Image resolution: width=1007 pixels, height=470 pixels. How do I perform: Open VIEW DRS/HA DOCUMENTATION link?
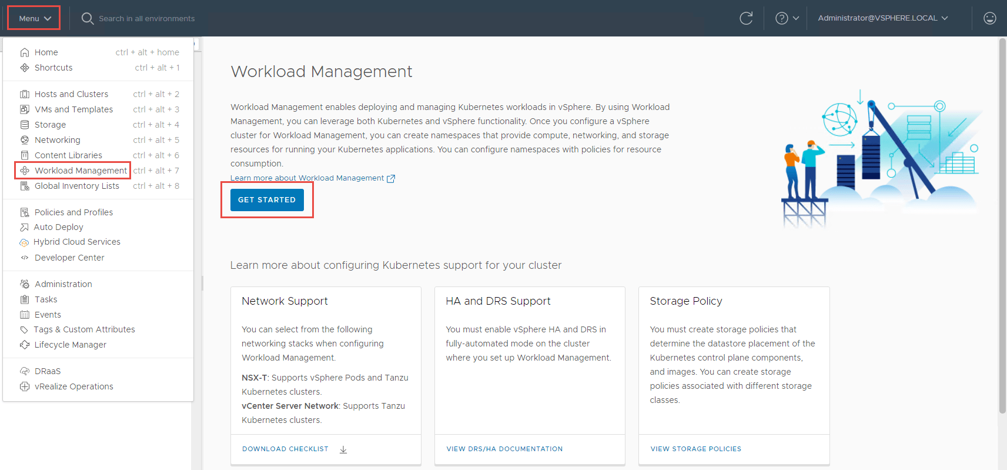(504, 449)
